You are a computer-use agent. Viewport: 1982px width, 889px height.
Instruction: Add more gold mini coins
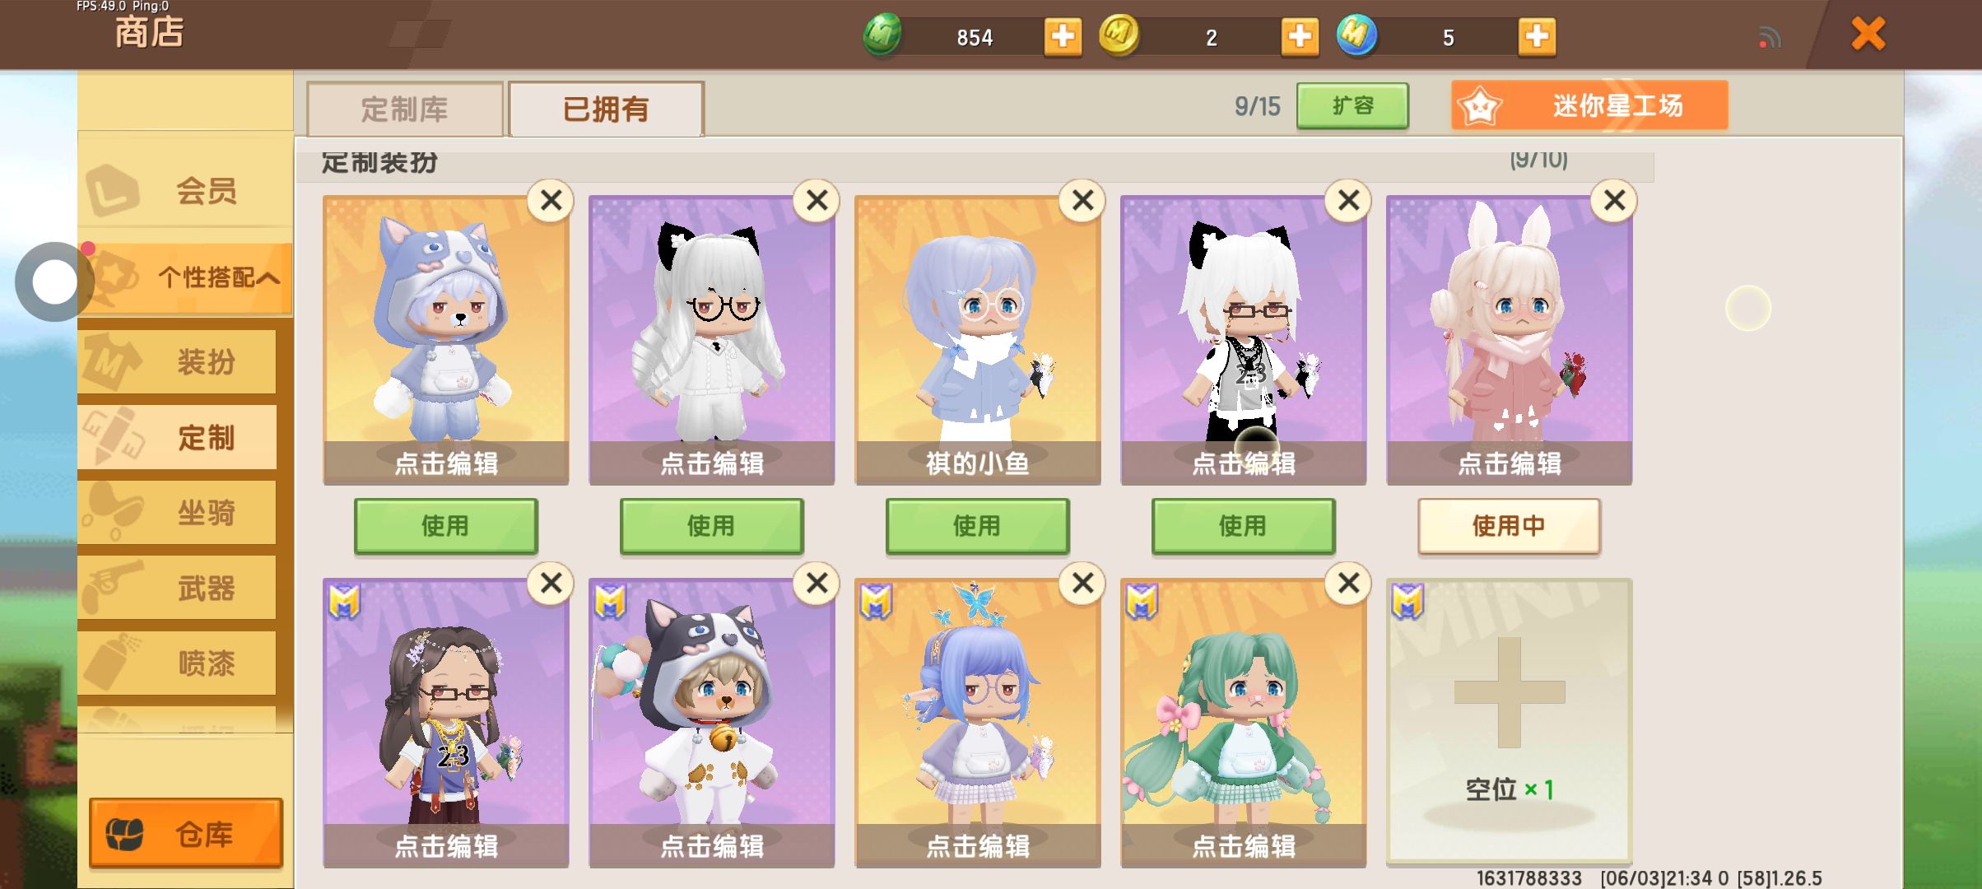pos(1300,37)
